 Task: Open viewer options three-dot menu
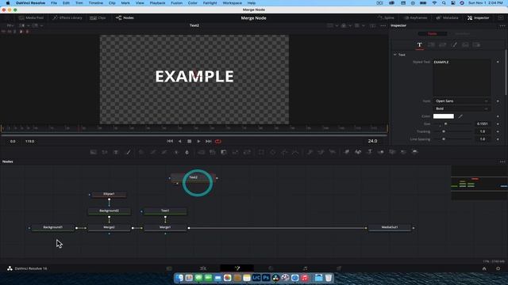click(x=383, y=25)
